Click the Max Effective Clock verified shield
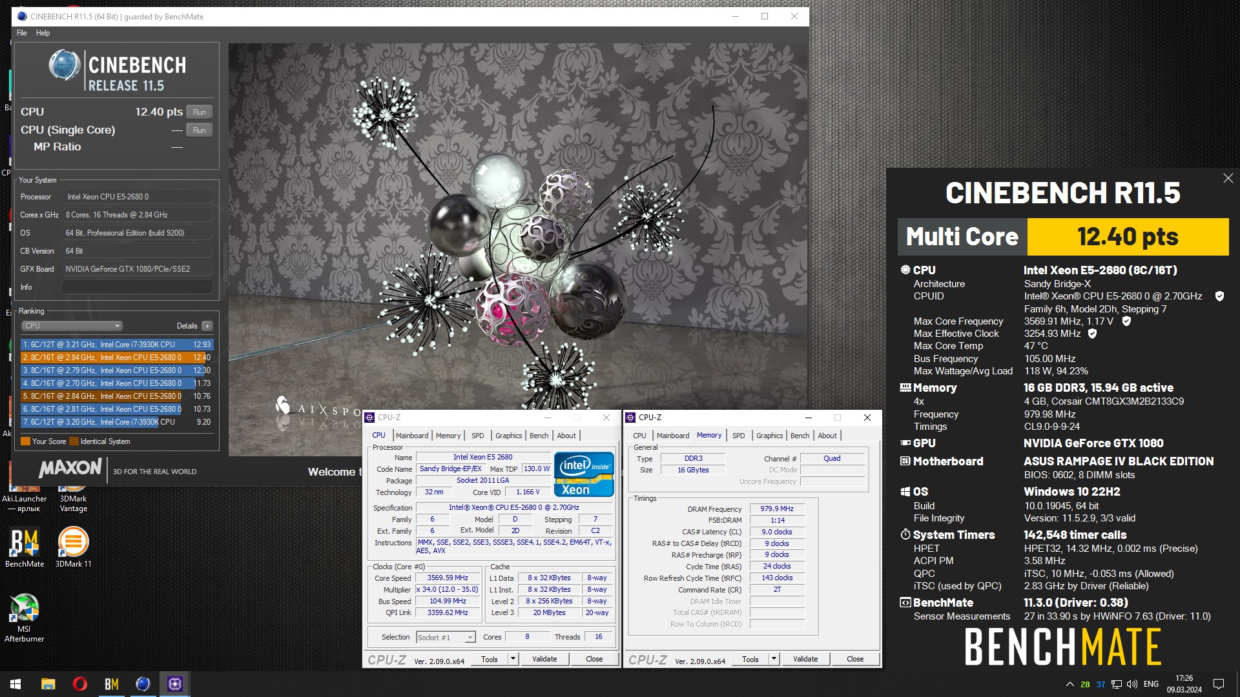Screen dimensions: 1240x697 1092,334
